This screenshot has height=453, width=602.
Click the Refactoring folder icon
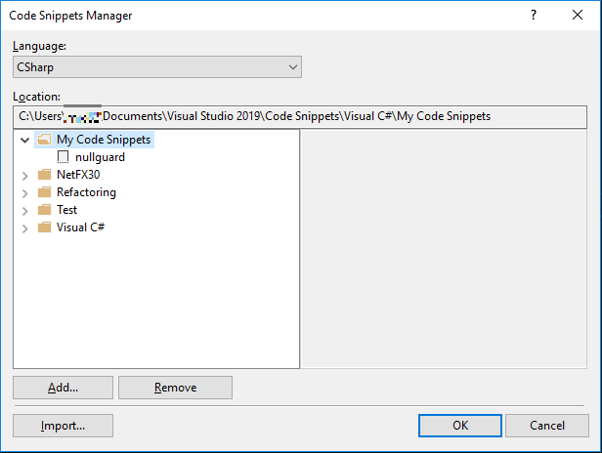pyautogui.click(x=43, y=192)
